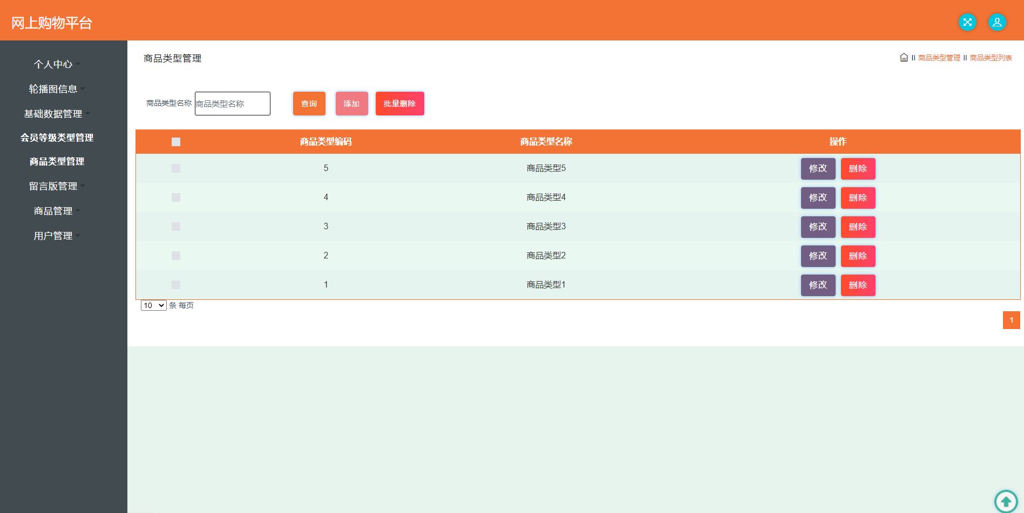
Task: Open the rows-per-page dropdown showing 10
Action: point(153,305)
